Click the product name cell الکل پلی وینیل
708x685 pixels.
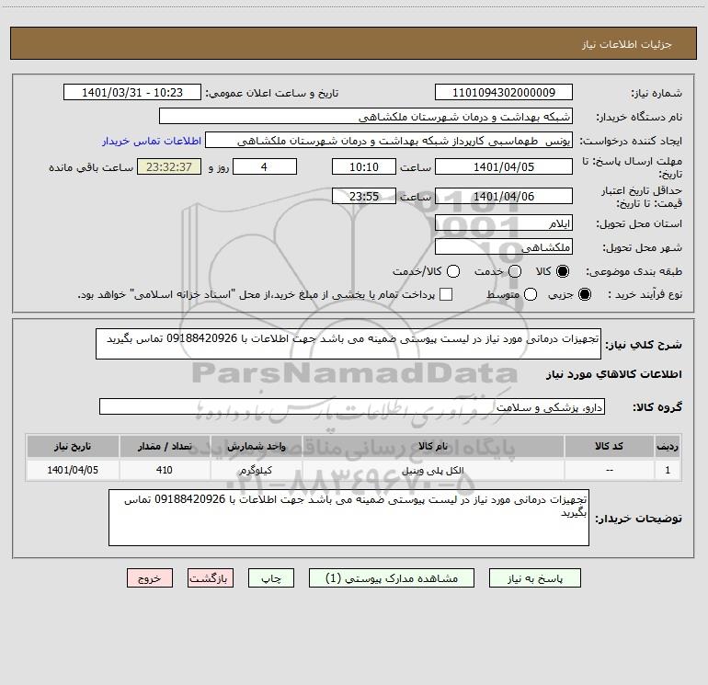(x=433, y=470)
